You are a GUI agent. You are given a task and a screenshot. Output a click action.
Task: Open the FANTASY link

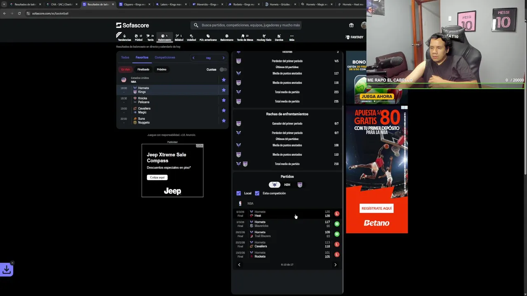coord(354,37)
